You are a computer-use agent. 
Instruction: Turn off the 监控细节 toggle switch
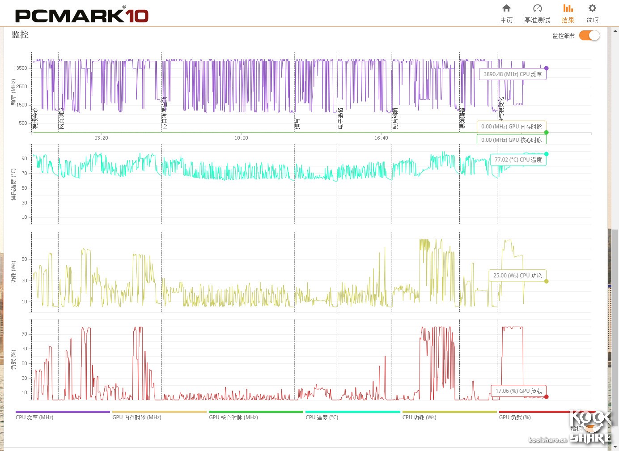pyautogui.click(x=589, y=35)
